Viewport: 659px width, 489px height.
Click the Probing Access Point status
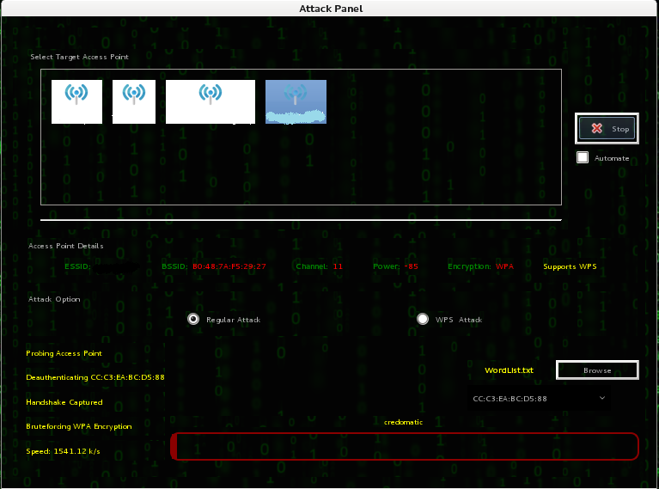(64, 353)
